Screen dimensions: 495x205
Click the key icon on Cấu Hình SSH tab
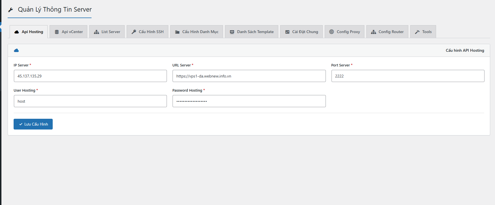click(x=134, y=32)
